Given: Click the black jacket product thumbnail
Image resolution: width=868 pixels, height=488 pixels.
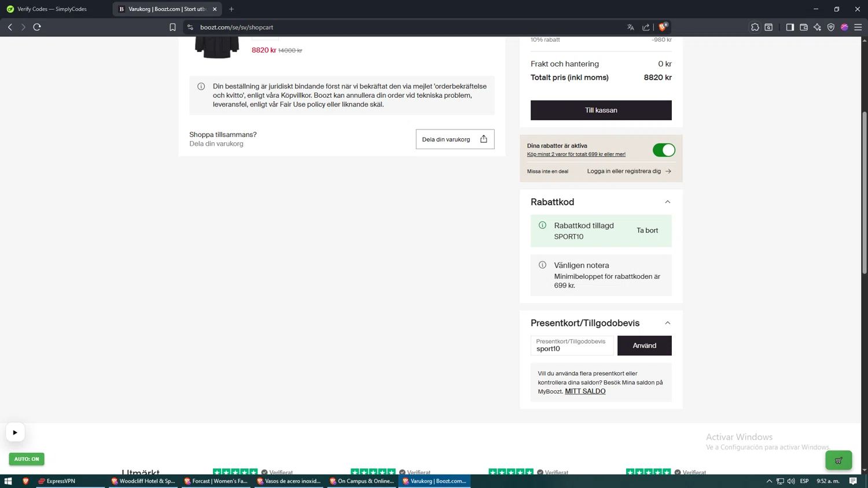Looking at the screenshot, I should tap(217, 47).
